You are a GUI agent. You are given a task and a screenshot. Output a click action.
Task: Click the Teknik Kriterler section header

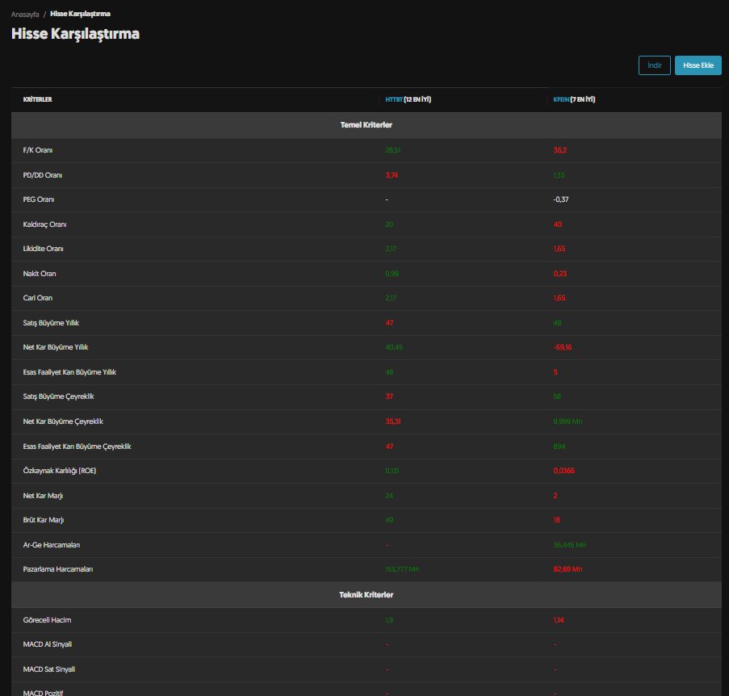click(x=367, y=595)
